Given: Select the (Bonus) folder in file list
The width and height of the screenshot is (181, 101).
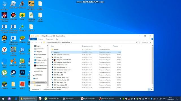Looking at the screenshot, I should [x=86, y=50].
